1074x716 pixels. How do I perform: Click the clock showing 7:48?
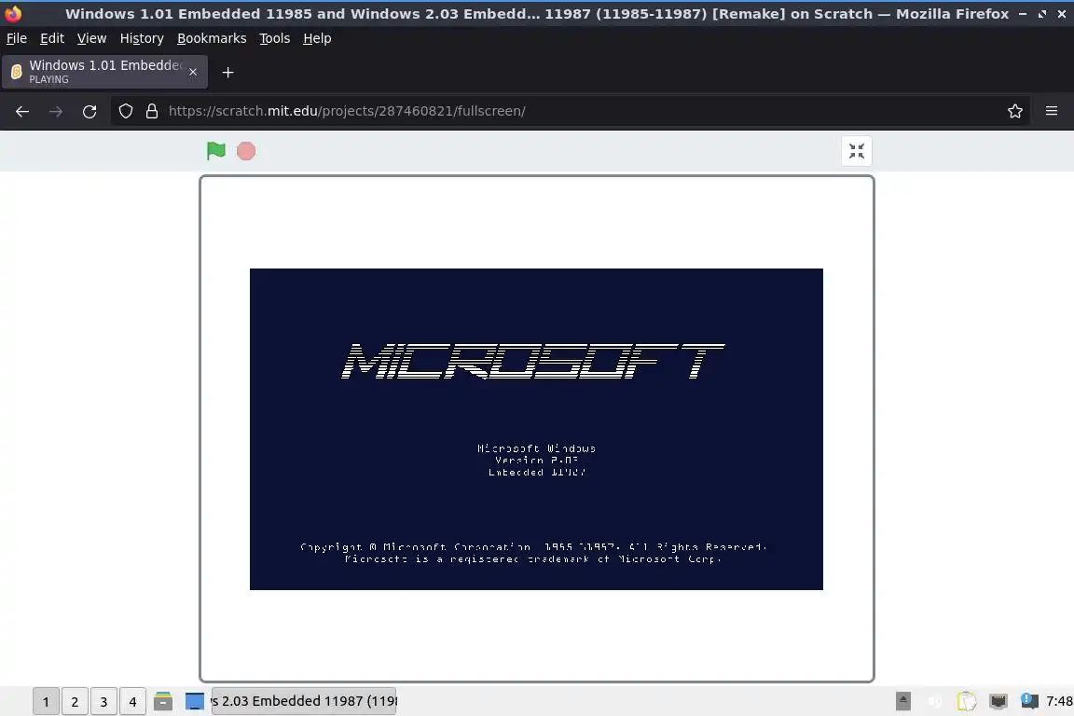click(1060, 701)
